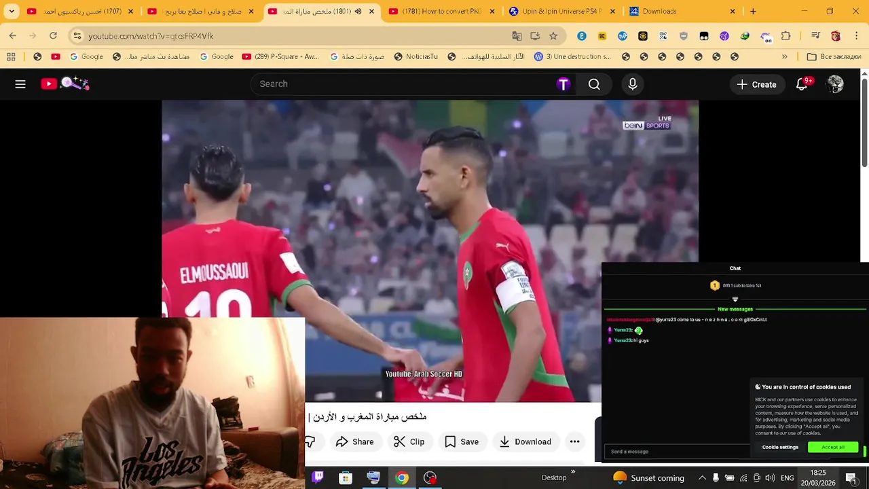Open media controls icon in toolbar

point(816,36)
